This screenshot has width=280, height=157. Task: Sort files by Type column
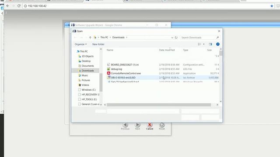click(185, 50)
